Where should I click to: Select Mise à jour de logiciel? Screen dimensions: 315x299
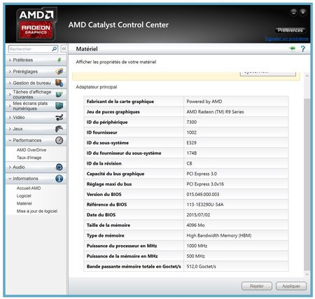click(x=37, y=211)
